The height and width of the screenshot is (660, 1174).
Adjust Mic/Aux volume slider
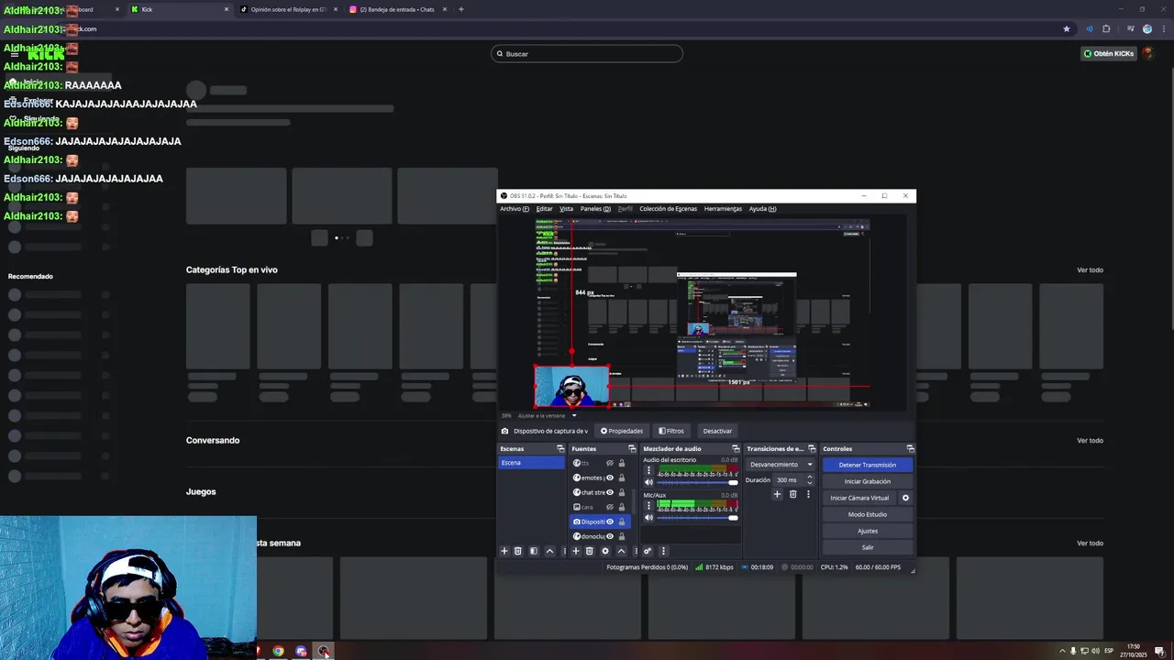point(698,518)
